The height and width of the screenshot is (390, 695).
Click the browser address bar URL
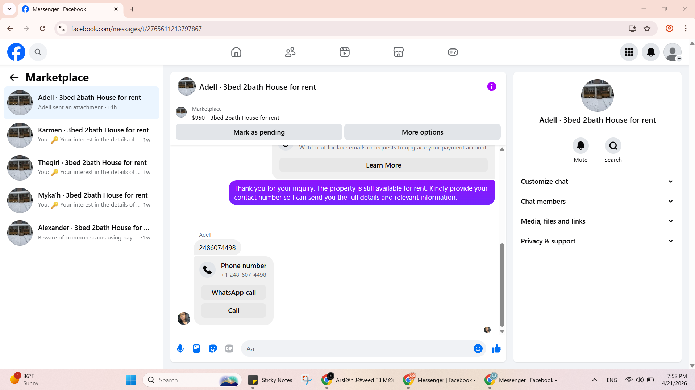[x=136, y=29]
